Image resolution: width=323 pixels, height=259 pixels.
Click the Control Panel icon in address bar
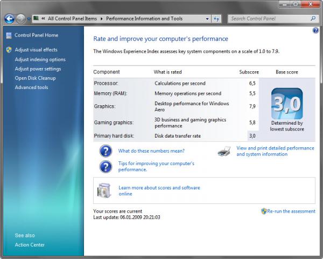click(36, 18)
